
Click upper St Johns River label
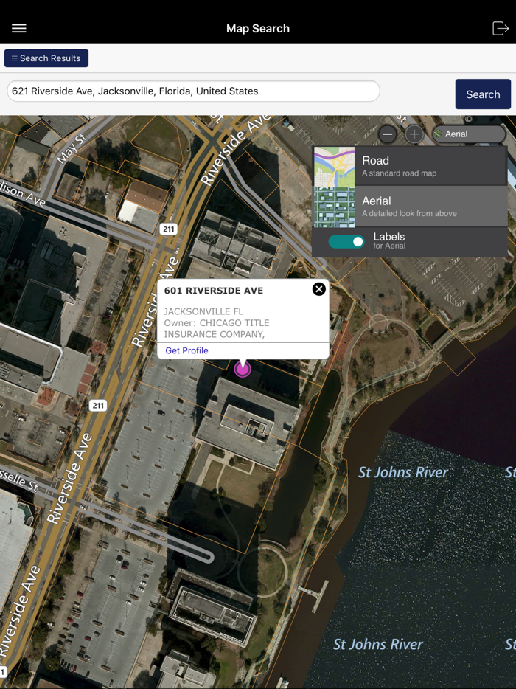(x=402, y=472)
